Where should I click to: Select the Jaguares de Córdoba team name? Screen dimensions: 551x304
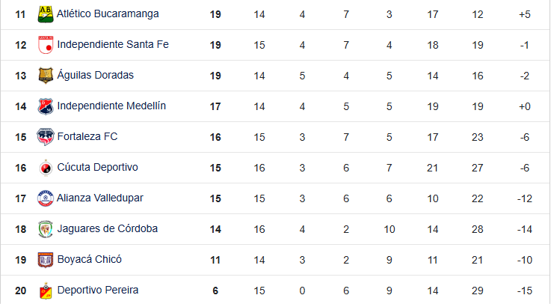108,229
